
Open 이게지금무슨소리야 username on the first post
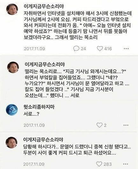point(44,6)
